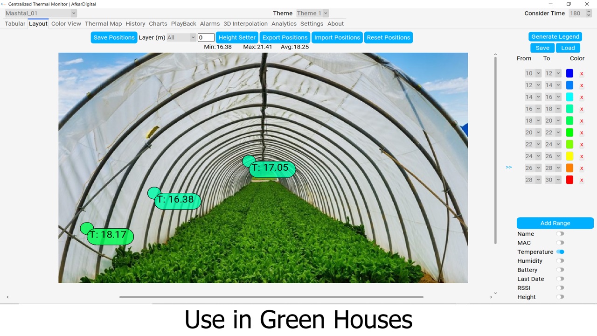Open the Layer (m) All dropdown

tap(181, 37)
